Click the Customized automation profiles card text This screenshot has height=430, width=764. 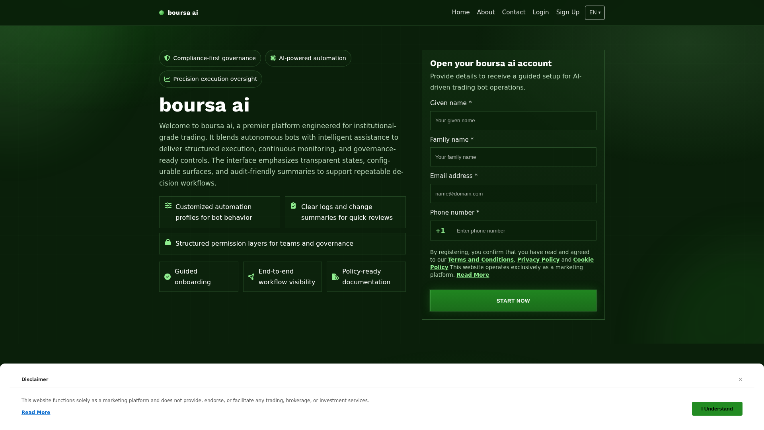tap(214, 212)
